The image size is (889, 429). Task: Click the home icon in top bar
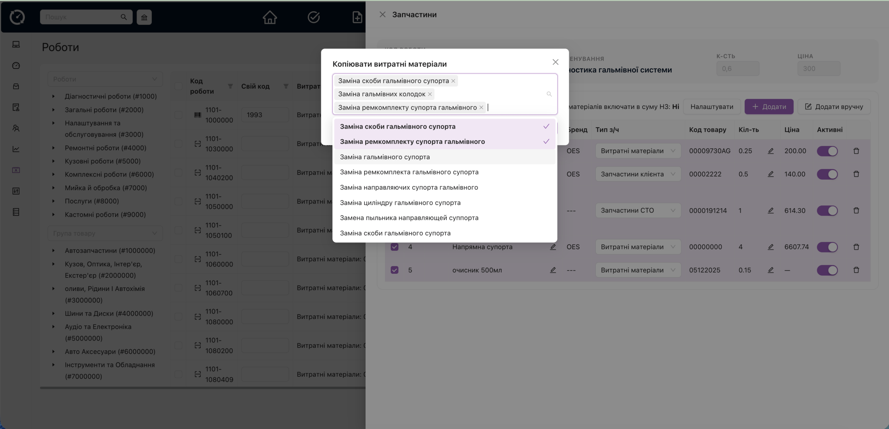(x=269, y=17)
